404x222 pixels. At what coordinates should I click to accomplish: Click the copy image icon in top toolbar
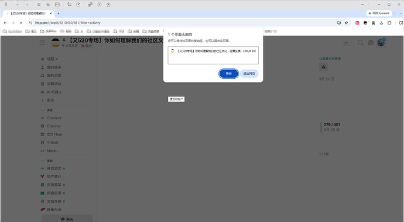[90, 5]
